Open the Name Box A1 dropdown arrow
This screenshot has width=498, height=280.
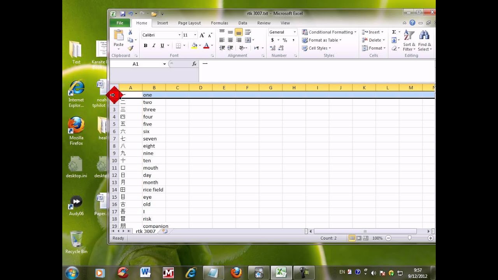[165, 64]
